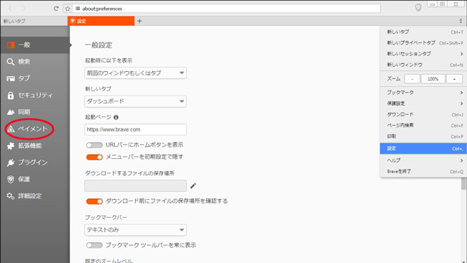Click the Brave shield icon in toolbar
Viewport: 467px width, 263px height.
pyautogui.click(x=418, y=8)
